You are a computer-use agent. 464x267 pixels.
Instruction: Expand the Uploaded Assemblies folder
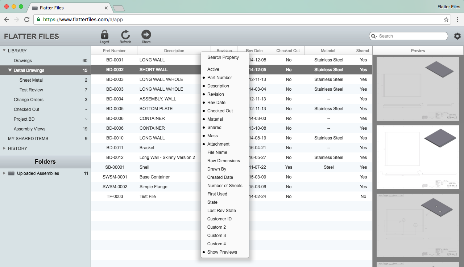click(x=4, y=173)
